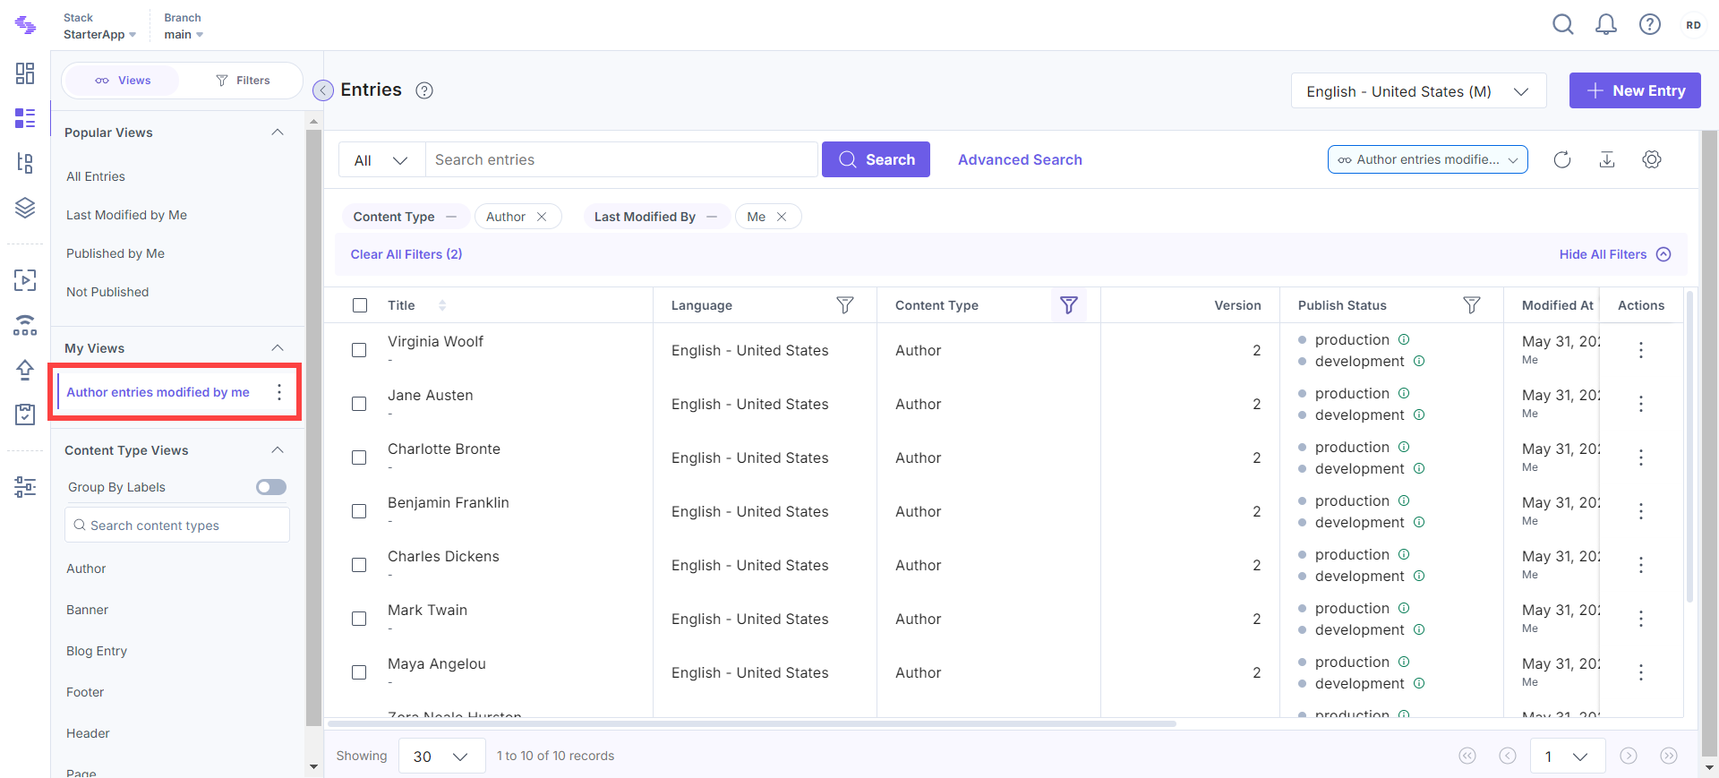Switch to the Filters tab
This screenshot has width=1719, height=778.
[243, 81]
